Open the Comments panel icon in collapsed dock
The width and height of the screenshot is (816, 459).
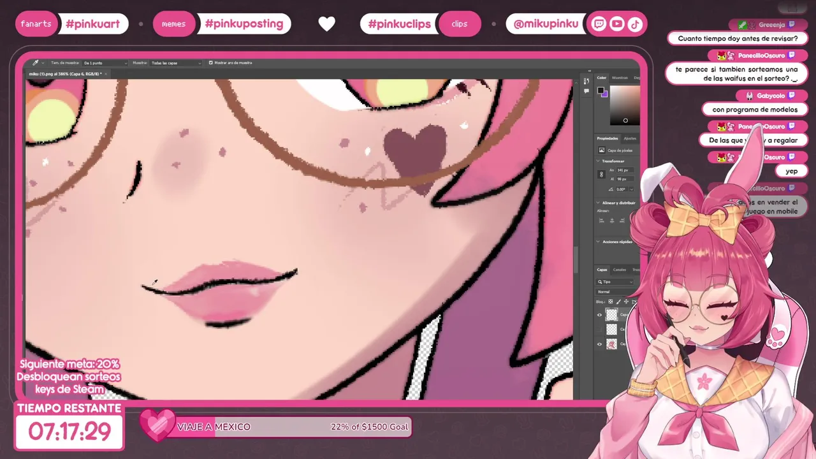(x=586, y=91)
